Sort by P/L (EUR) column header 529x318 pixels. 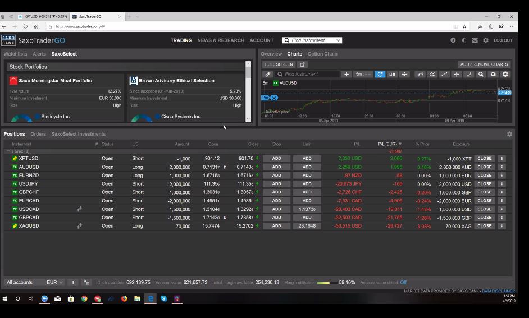[390, 144]
